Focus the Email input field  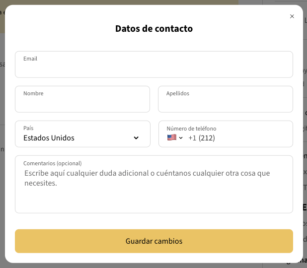coord(153,68)
